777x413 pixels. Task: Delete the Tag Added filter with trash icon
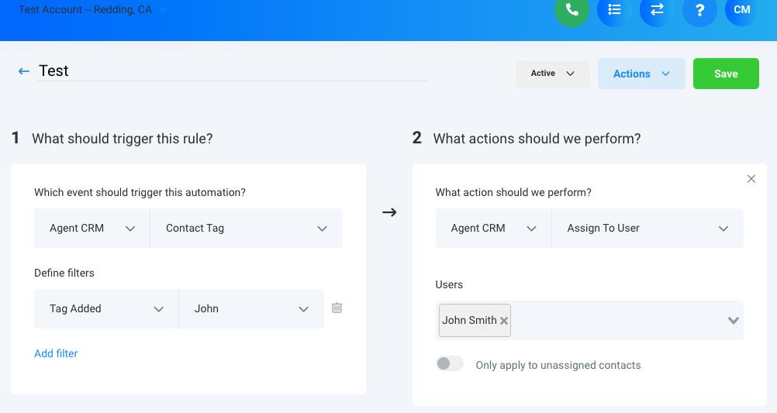click(337, 308)
